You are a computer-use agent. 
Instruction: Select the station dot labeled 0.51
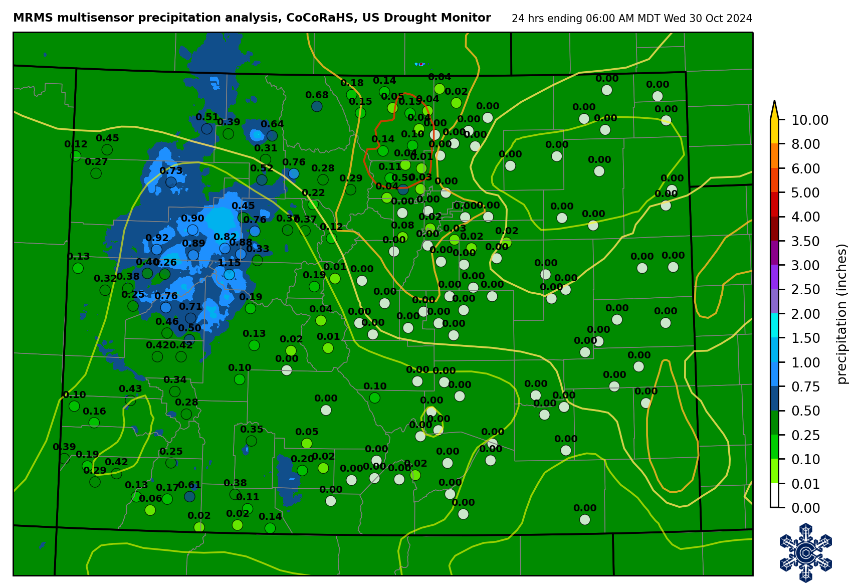click(206, 129)
